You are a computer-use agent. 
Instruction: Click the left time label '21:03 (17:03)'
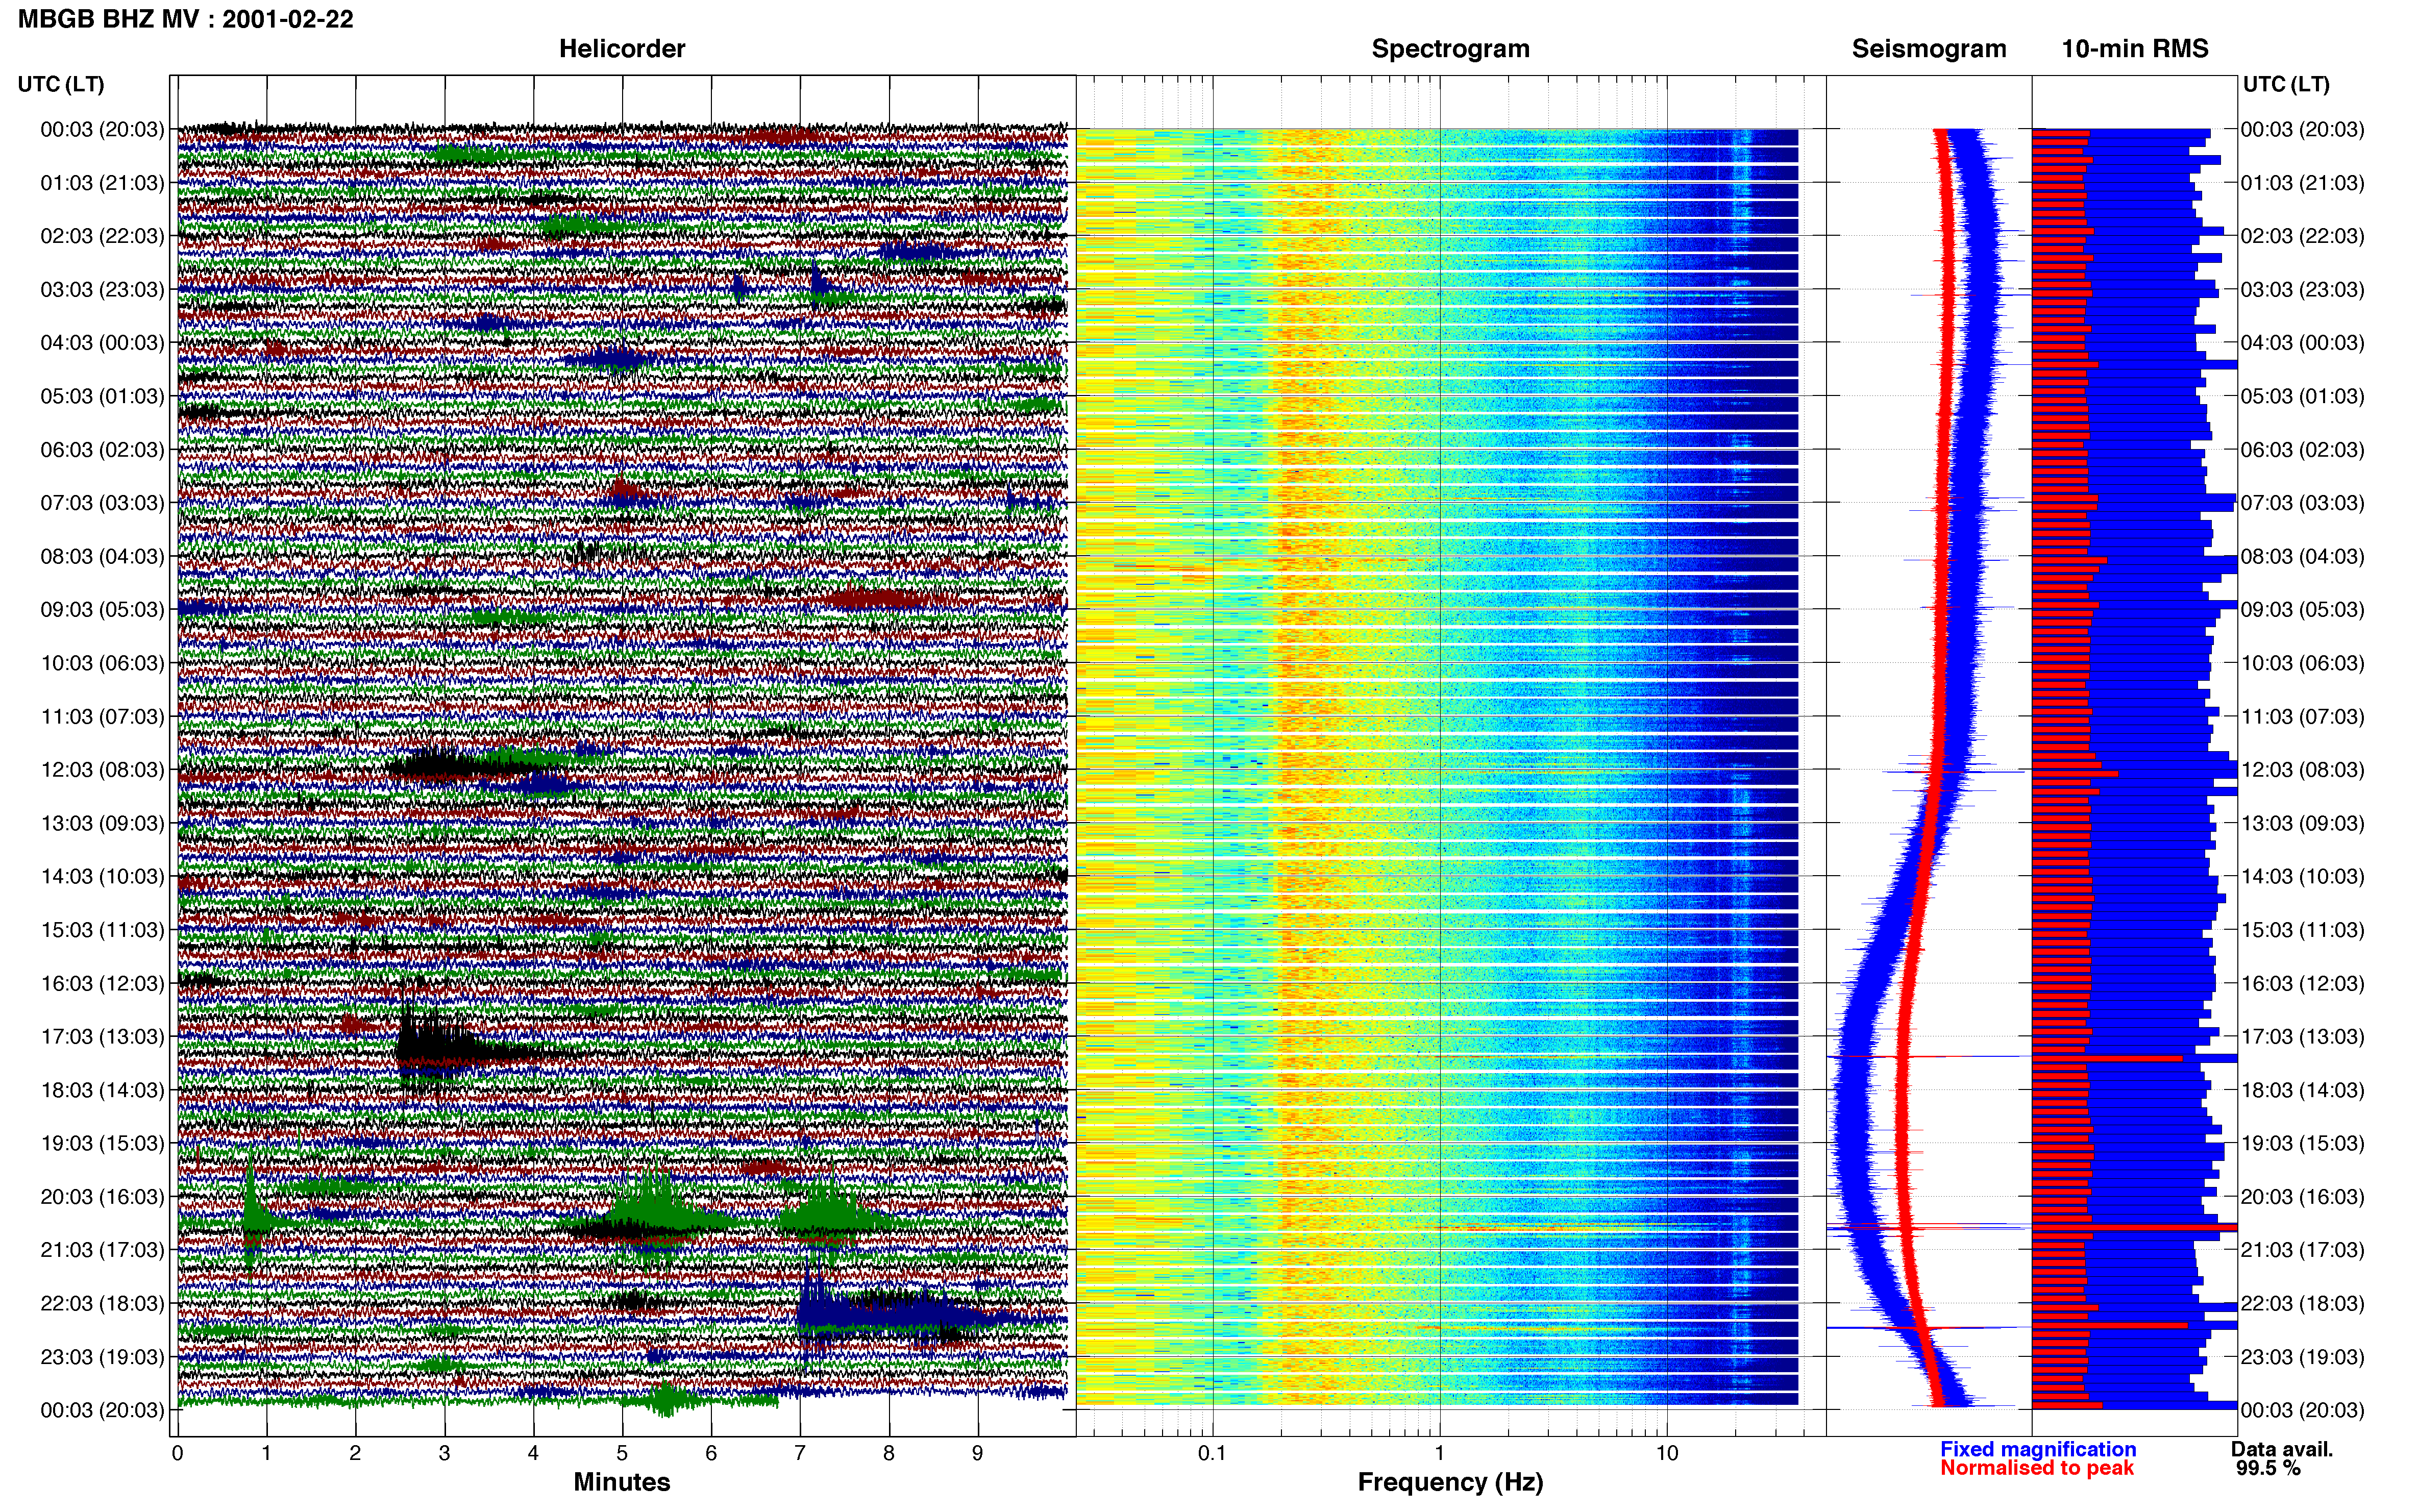(x=102, y=1250)
